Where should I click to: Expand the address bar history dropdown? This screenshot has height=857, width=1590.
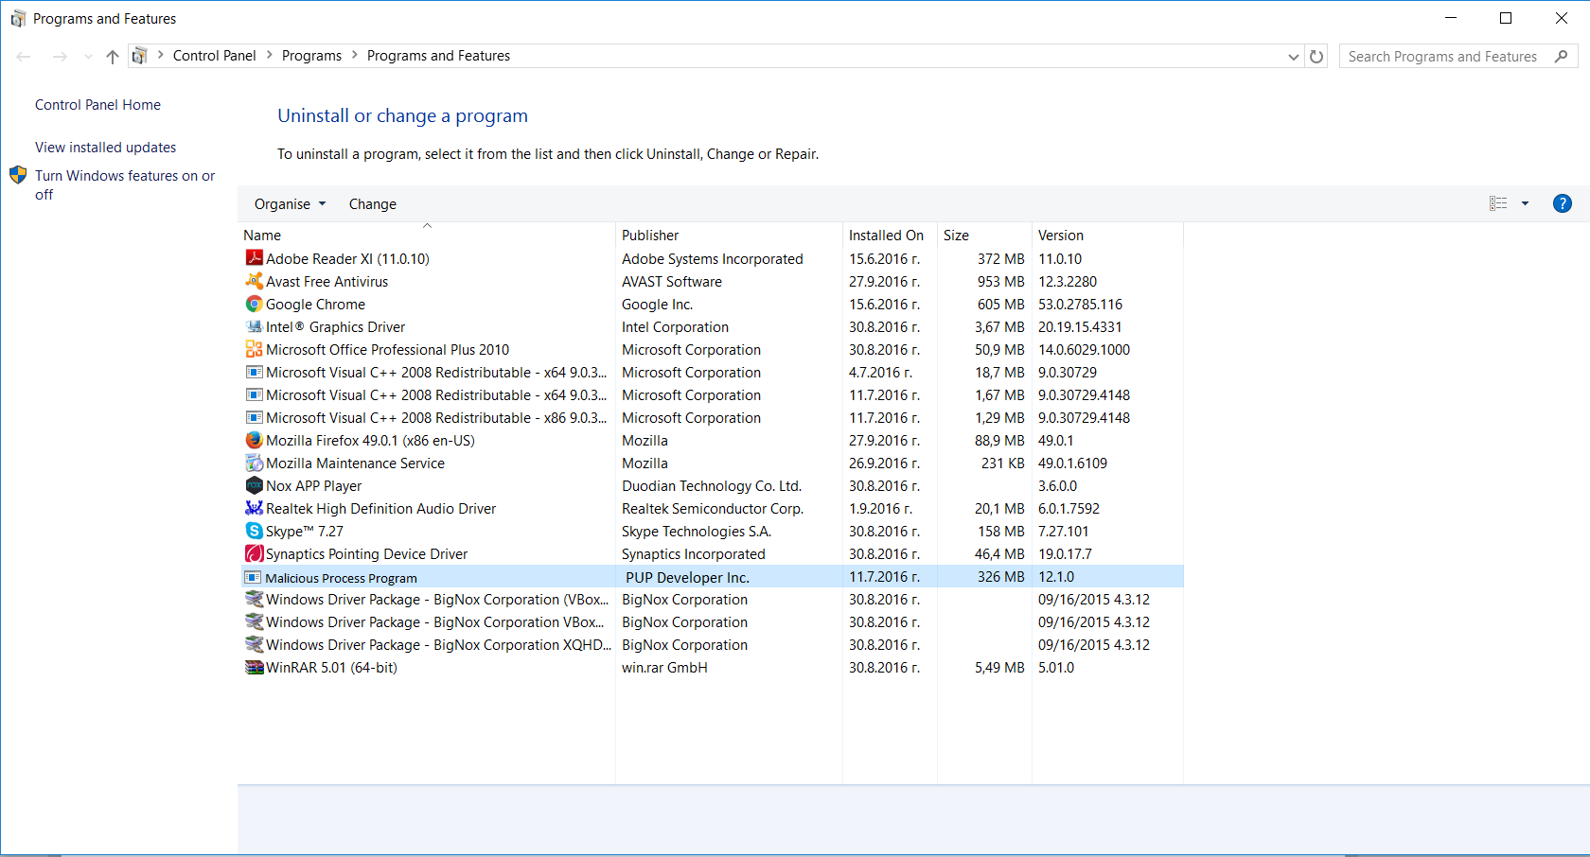pos(1293,57)
